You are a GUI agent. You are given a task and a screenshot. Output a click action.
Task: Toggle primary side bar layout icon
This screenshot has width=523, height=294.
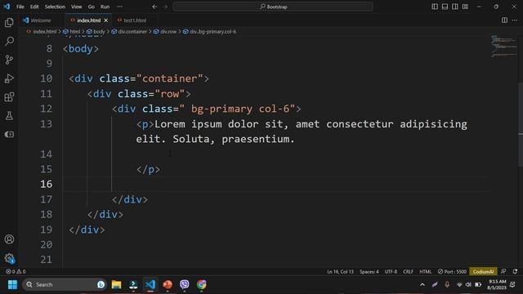[435, 7]
